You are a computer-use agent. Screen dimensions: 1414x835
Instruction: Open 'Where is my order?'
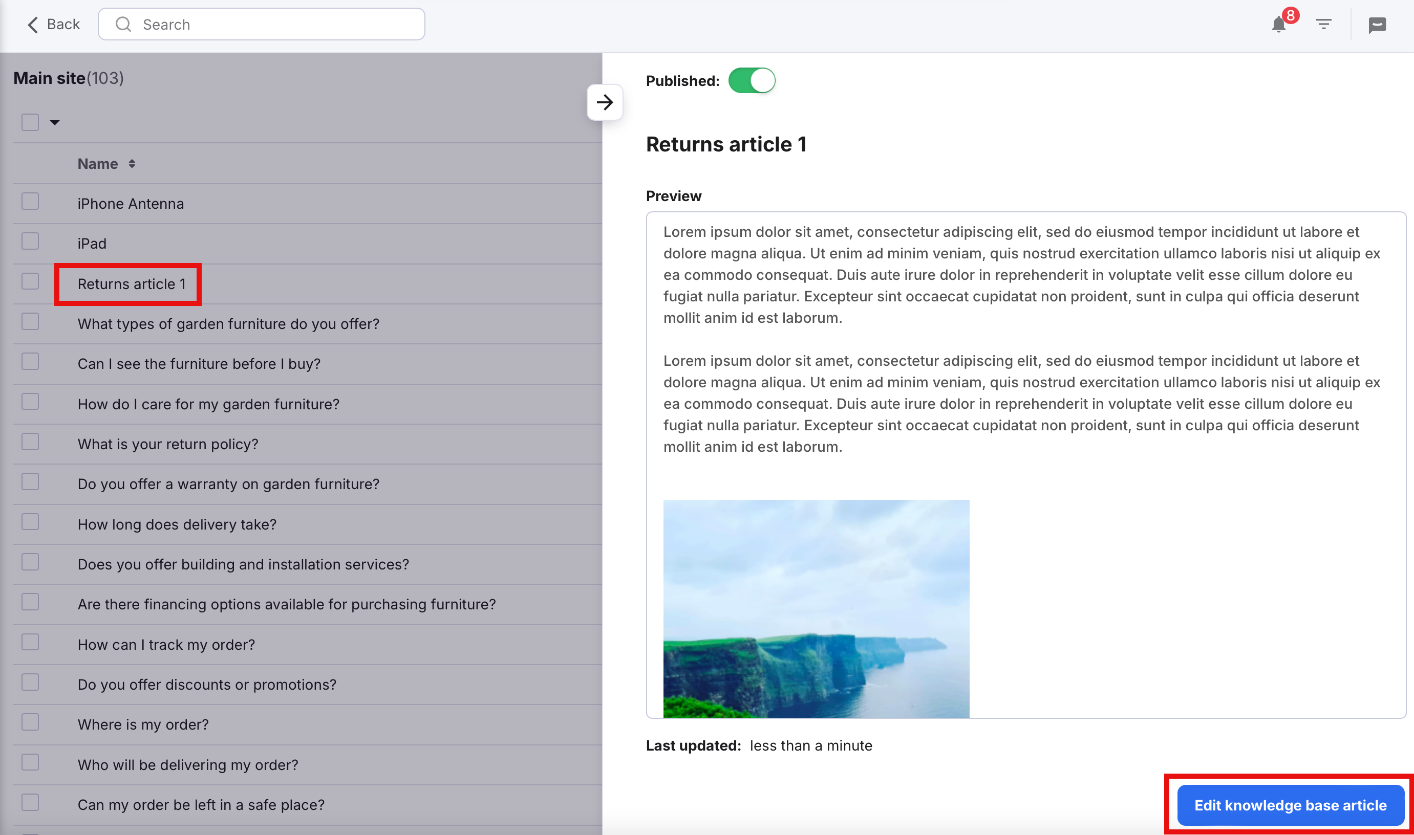143,726
